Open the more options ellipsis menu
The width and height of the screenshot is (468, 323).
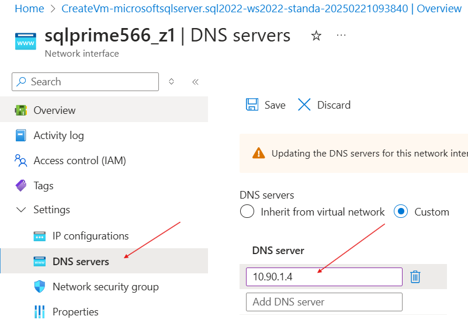pyautogui.click(x=341, y=35)
